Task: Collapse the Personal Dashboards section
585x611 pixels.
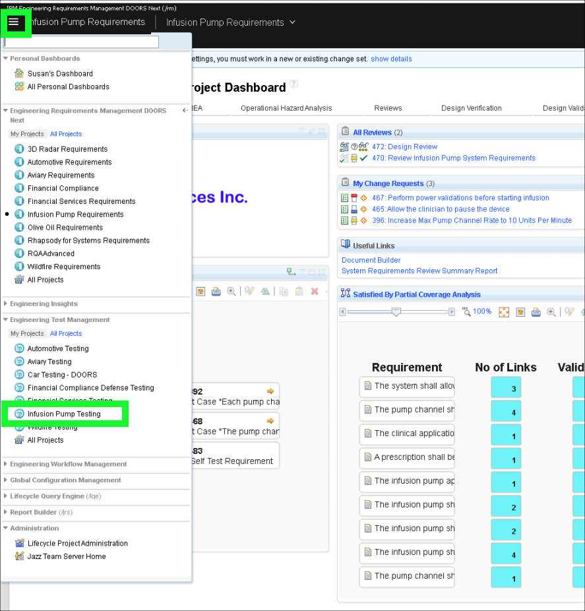Action: tap(45, 59)
